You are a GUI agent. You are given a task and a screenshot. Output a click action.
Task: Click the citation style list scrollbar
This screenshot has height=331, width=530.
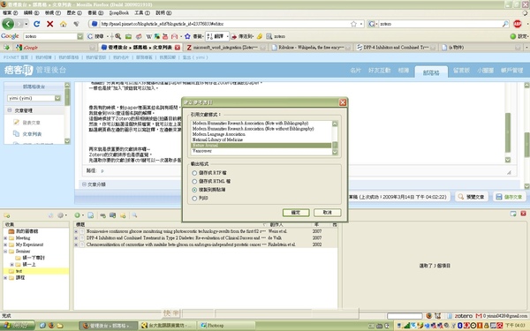click(x=335, y=138)
